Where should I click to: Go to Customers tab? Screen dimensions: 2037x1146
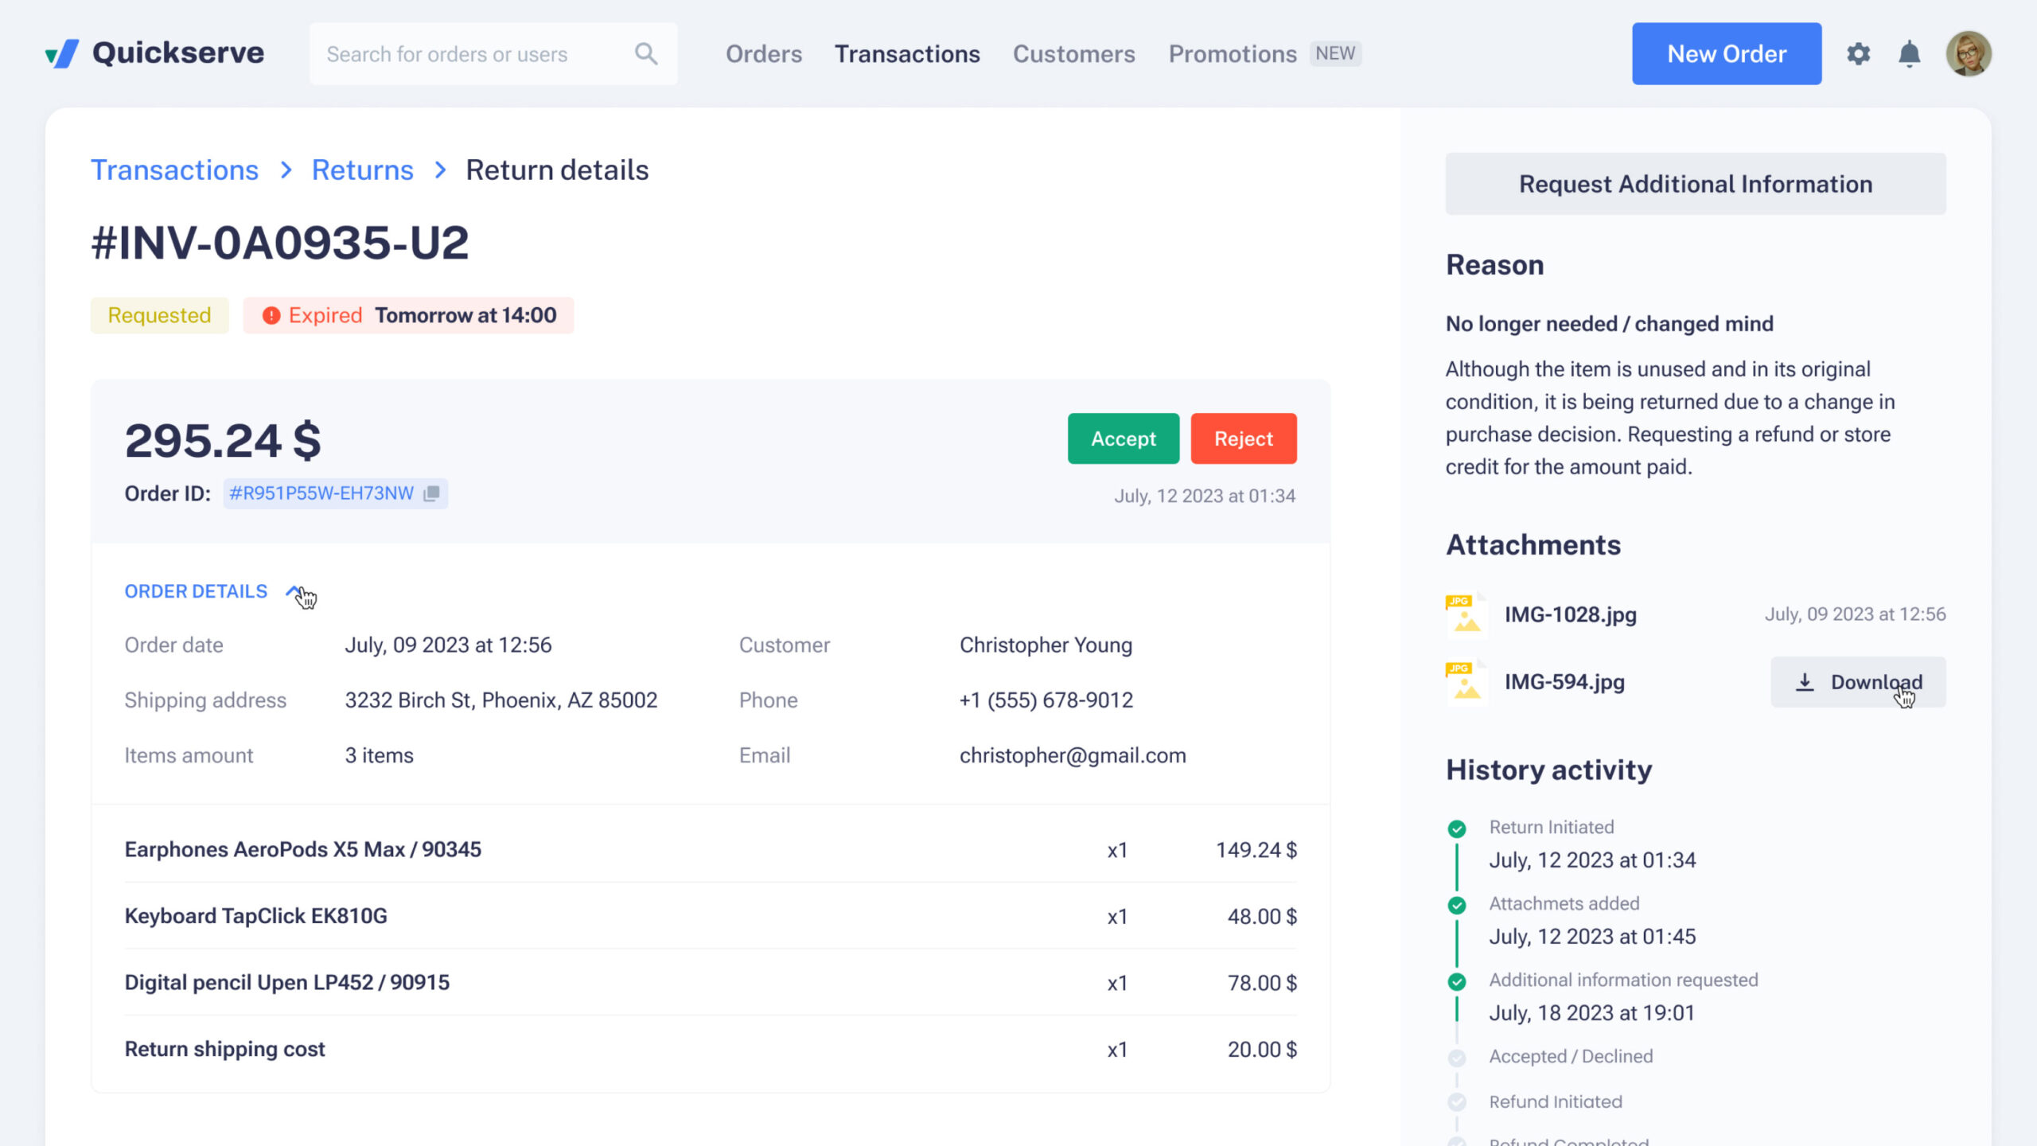pyautogui.click(x=1073, y=54)
